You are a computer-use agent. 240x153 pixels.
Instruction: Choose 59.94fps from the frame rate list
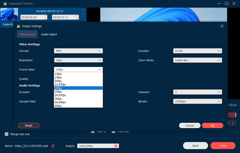click(x=78, y=102)
